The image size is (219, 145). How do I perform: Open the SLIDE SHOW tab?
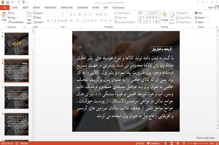[x=82, y=8]
